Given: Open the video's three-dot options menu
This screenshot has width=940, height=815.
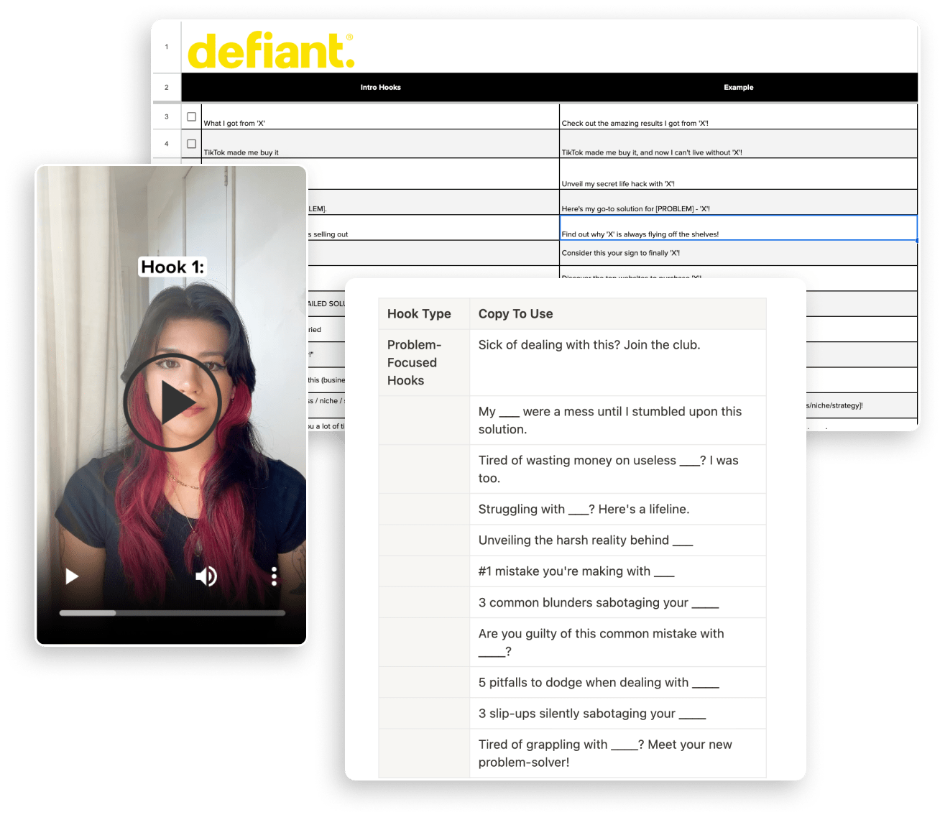Looking at the screenshot, I should click(274, 576).
